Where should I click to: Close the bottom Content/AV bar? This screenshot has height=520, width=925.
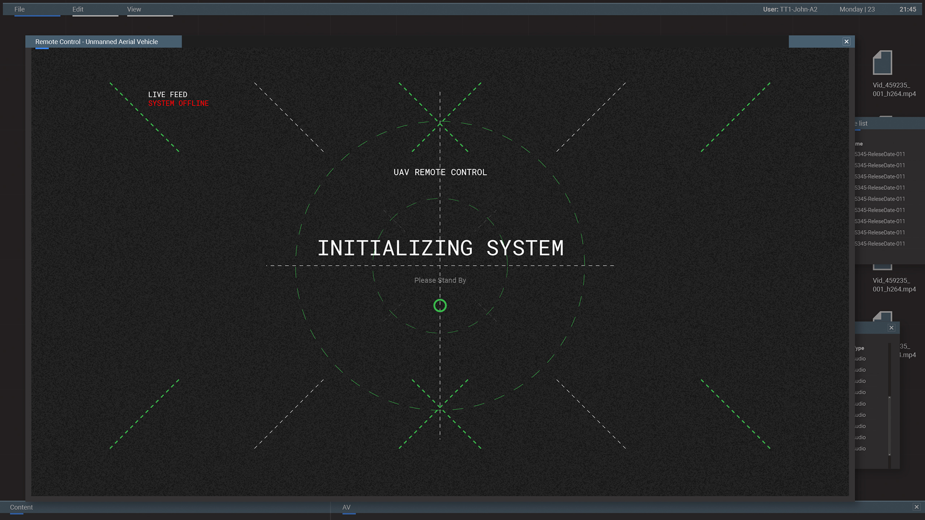(x=916, y=507)
